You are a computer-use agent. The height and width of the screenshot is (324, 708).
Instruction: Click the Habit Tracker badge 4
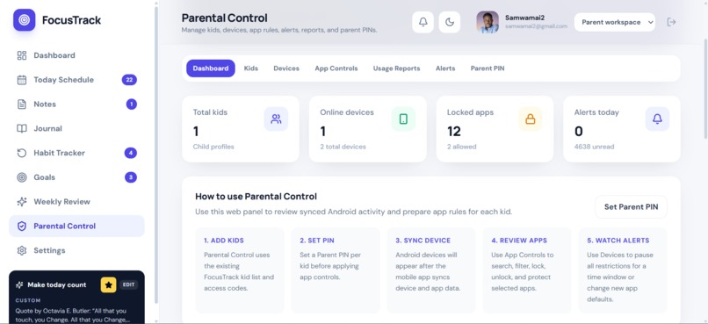(x=131, y=153)
